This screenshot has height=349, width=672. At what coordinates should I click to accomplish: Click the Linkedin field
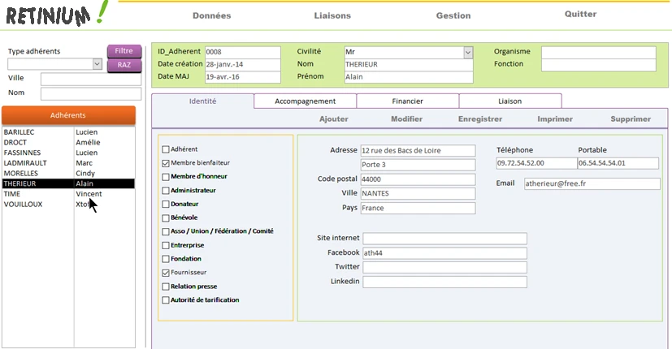pyautogui.click(x=444, y=282)
